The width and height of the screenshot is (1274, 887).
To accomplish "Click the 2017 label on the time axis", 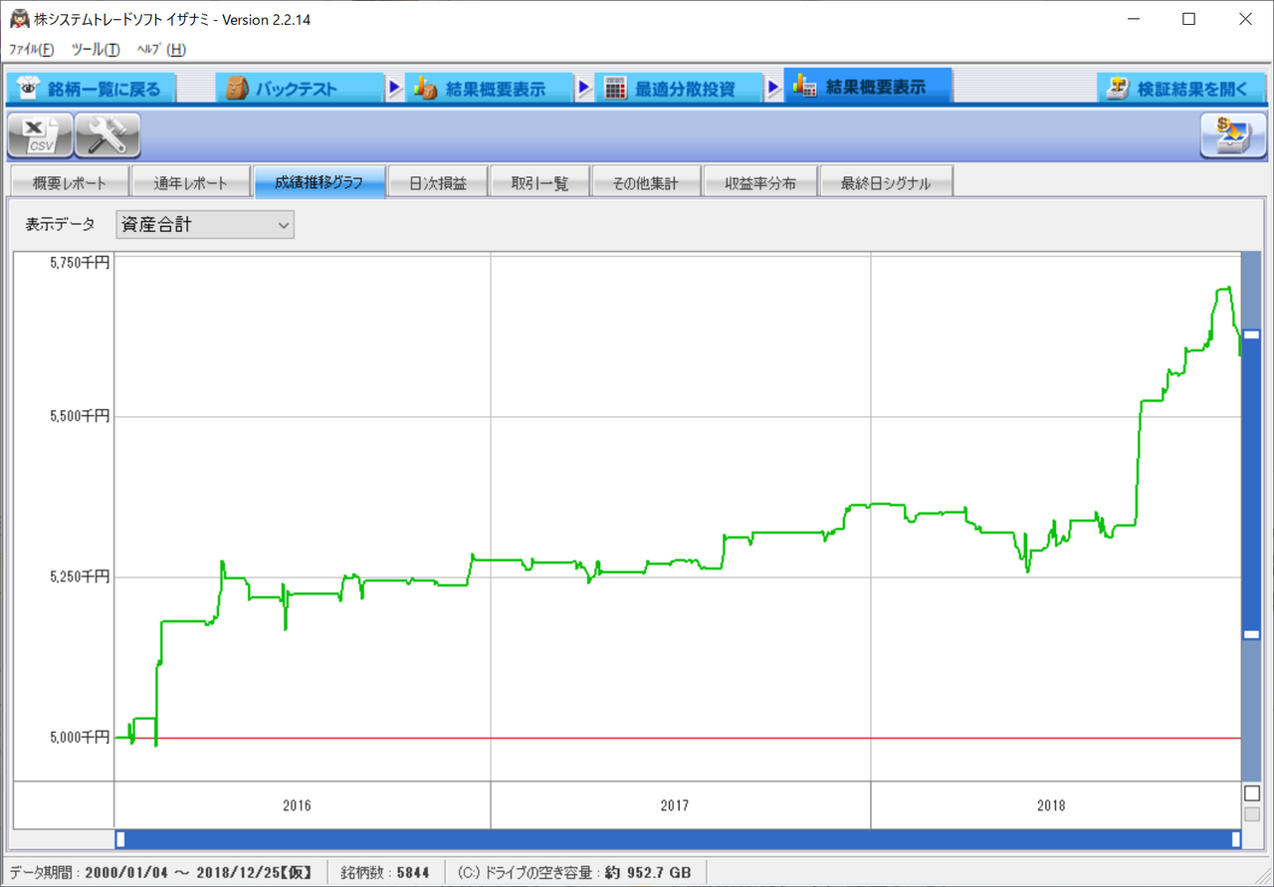I will click(x=675, y=805).
